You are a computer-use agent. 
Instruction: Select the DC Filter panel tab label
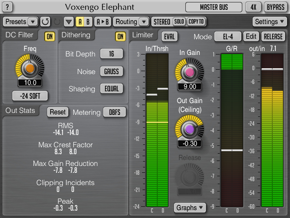tap(19, 35)
